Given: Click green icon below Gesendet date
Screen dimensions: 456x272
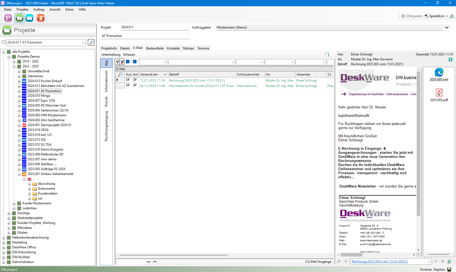Looking at the screenshot, I should (x=451, y=60).
